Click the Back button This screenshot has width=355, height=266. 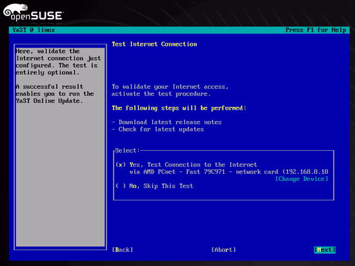coord(123,250)
